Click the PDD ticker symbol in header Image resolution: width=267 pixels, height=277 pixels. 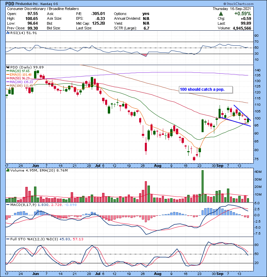[x=10, y=4]
